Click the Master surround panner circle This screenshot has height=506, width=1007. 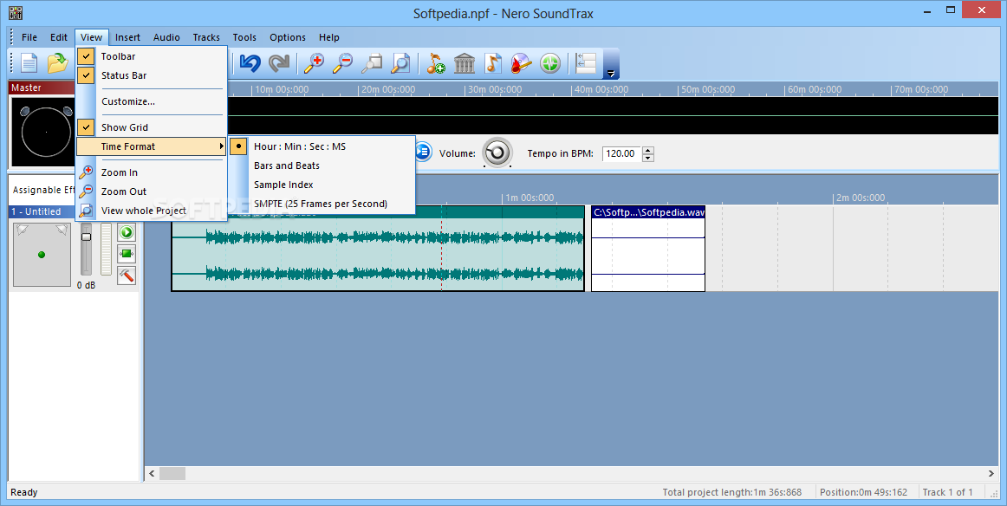point(46,132)
